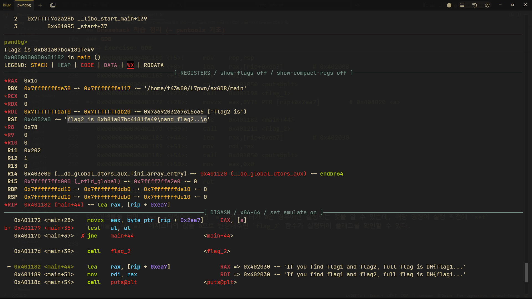Click the round dot indicator in title bar
532x299 pixels.
(x=449, y=5)
